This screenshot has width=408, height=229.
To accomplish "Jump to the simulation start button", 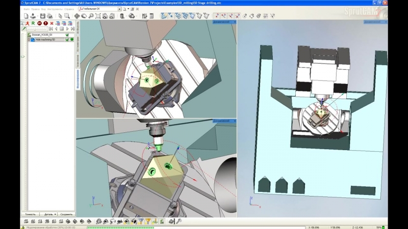I will [x=51, y=29].
